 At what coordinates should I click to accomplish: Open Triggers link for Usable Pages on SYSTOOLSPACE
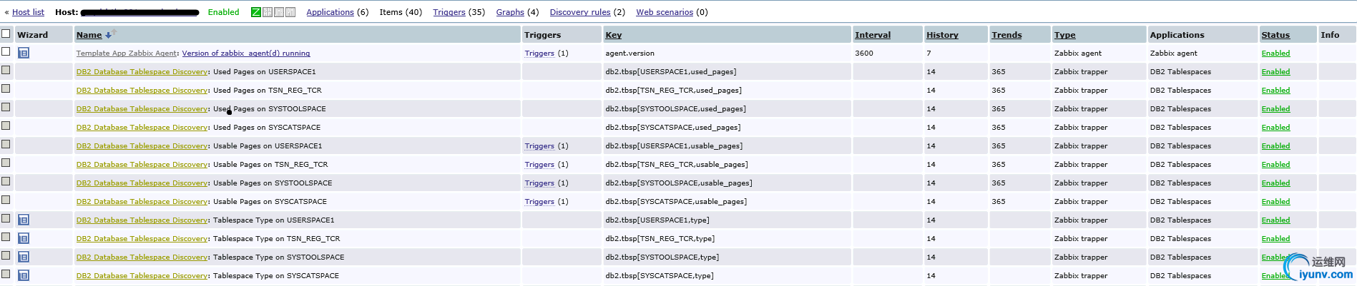[x=539, y=183]
